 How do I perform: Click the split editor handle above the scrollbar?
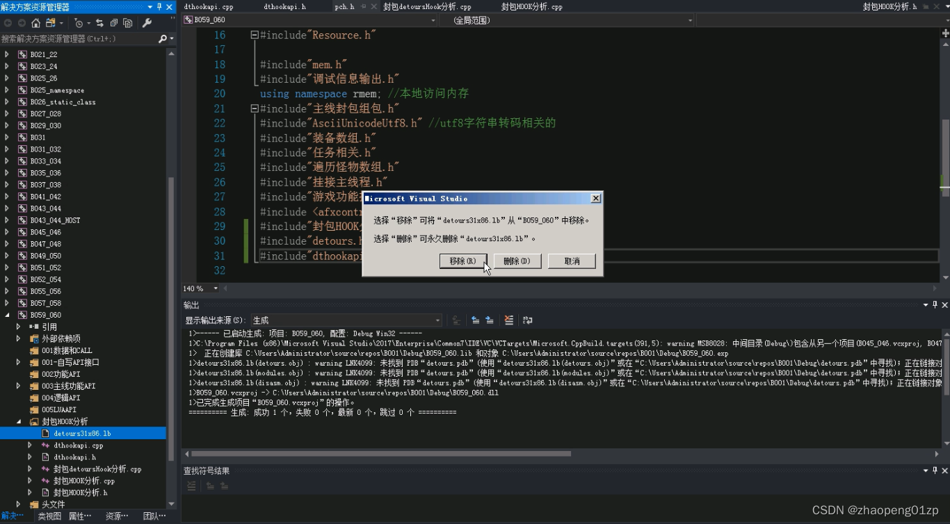click(x=945, y=33)
